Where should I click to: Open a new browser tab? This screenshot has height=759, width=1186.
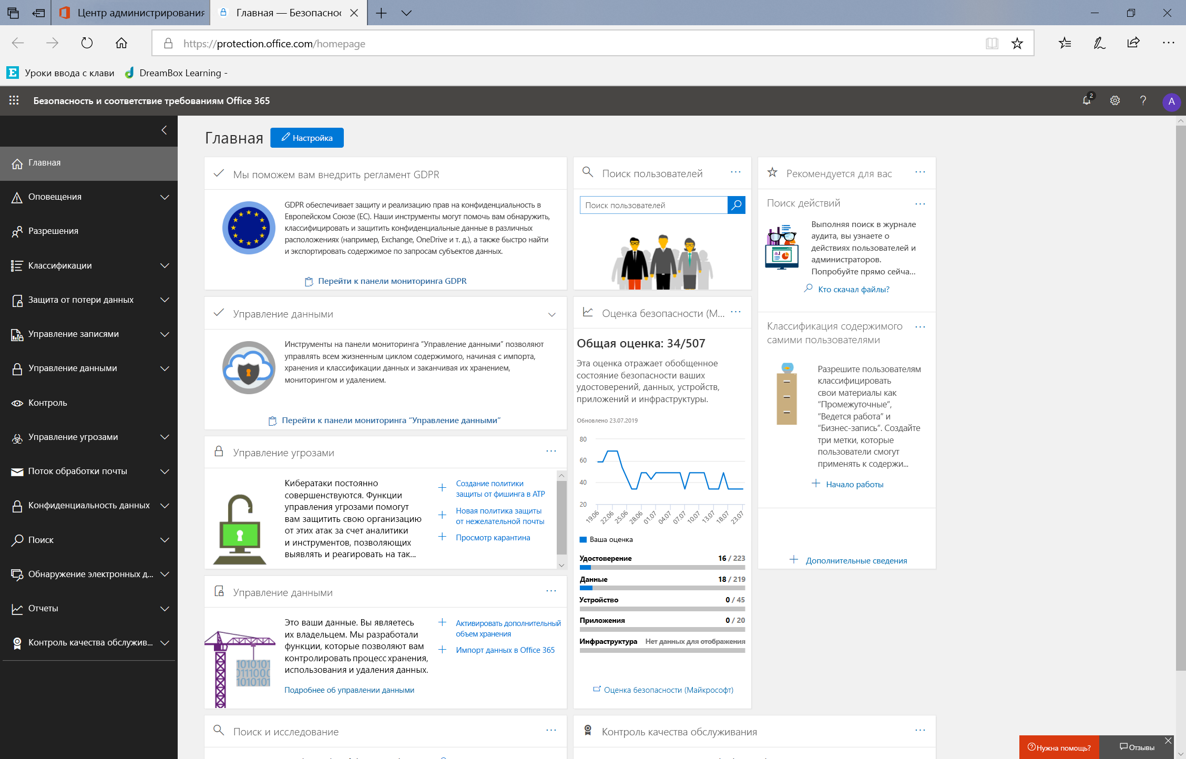pyautogui.click(x=381, y=13)
